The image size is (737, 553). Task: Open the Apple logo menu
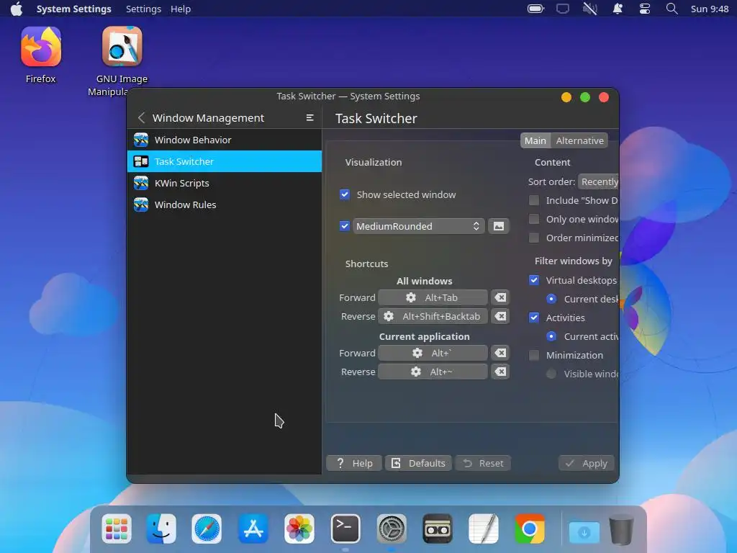point(17,9)
